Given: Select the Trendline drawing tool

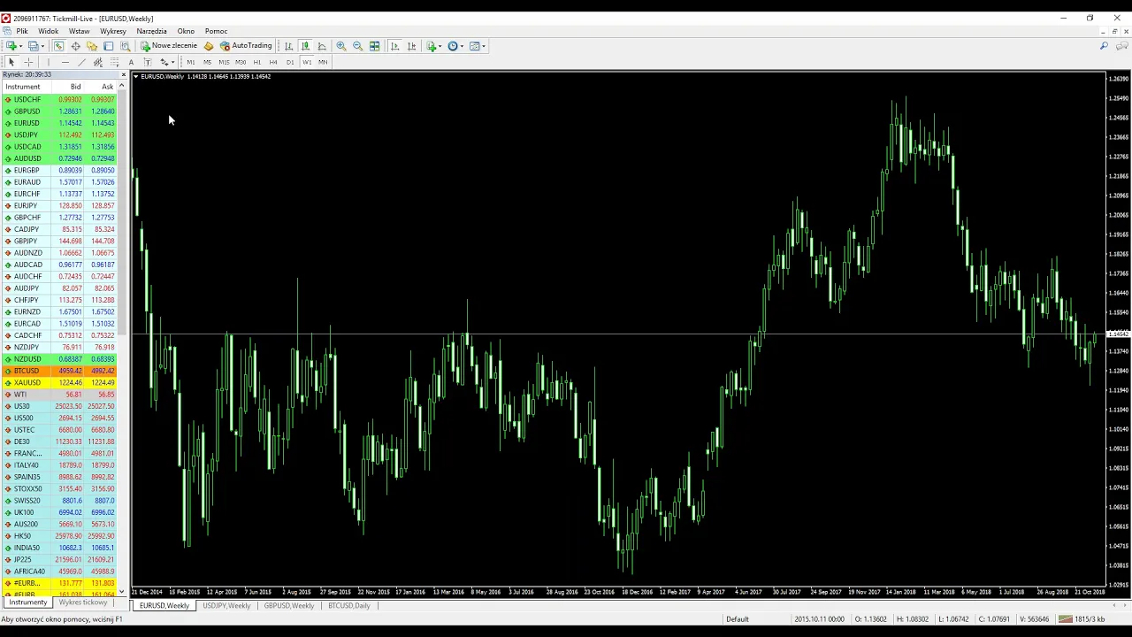Looking at the screenshot, I should pyautogui.click(x=81, y=62).
